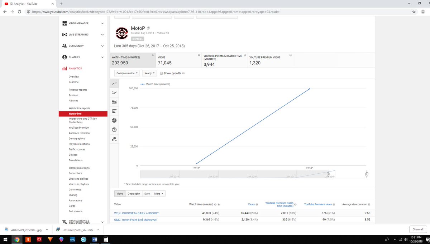Go back with browser back arrow
Screen dimensions: 430x244
(x=4, y=11)
